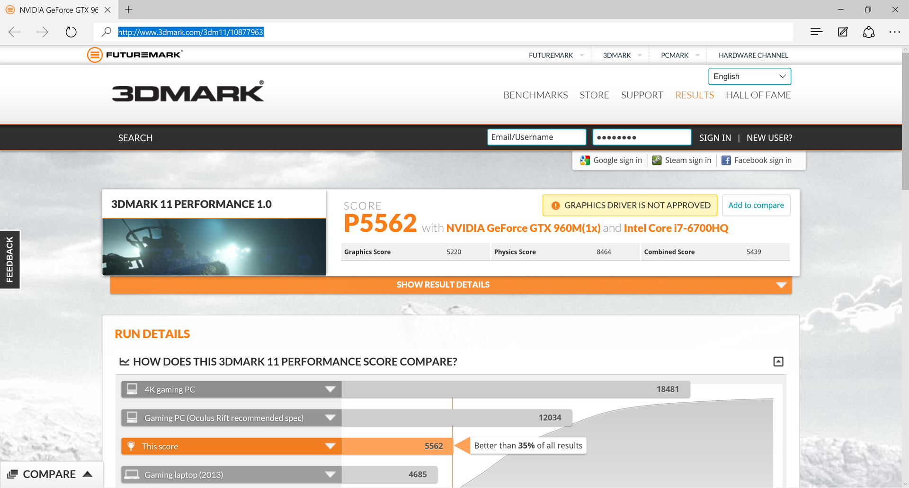Click the GRAPHICS DRIVER IS NOT APPROVED notice
This screenshot has width=909, height=488.
coord(630,206)
